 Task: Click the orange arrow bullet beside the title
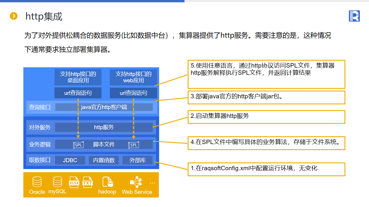click(x=14, y=16)
